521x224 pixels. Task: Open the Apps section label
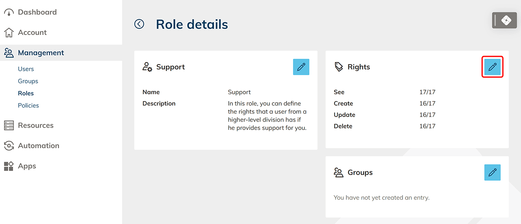click(x=27, y=166)
